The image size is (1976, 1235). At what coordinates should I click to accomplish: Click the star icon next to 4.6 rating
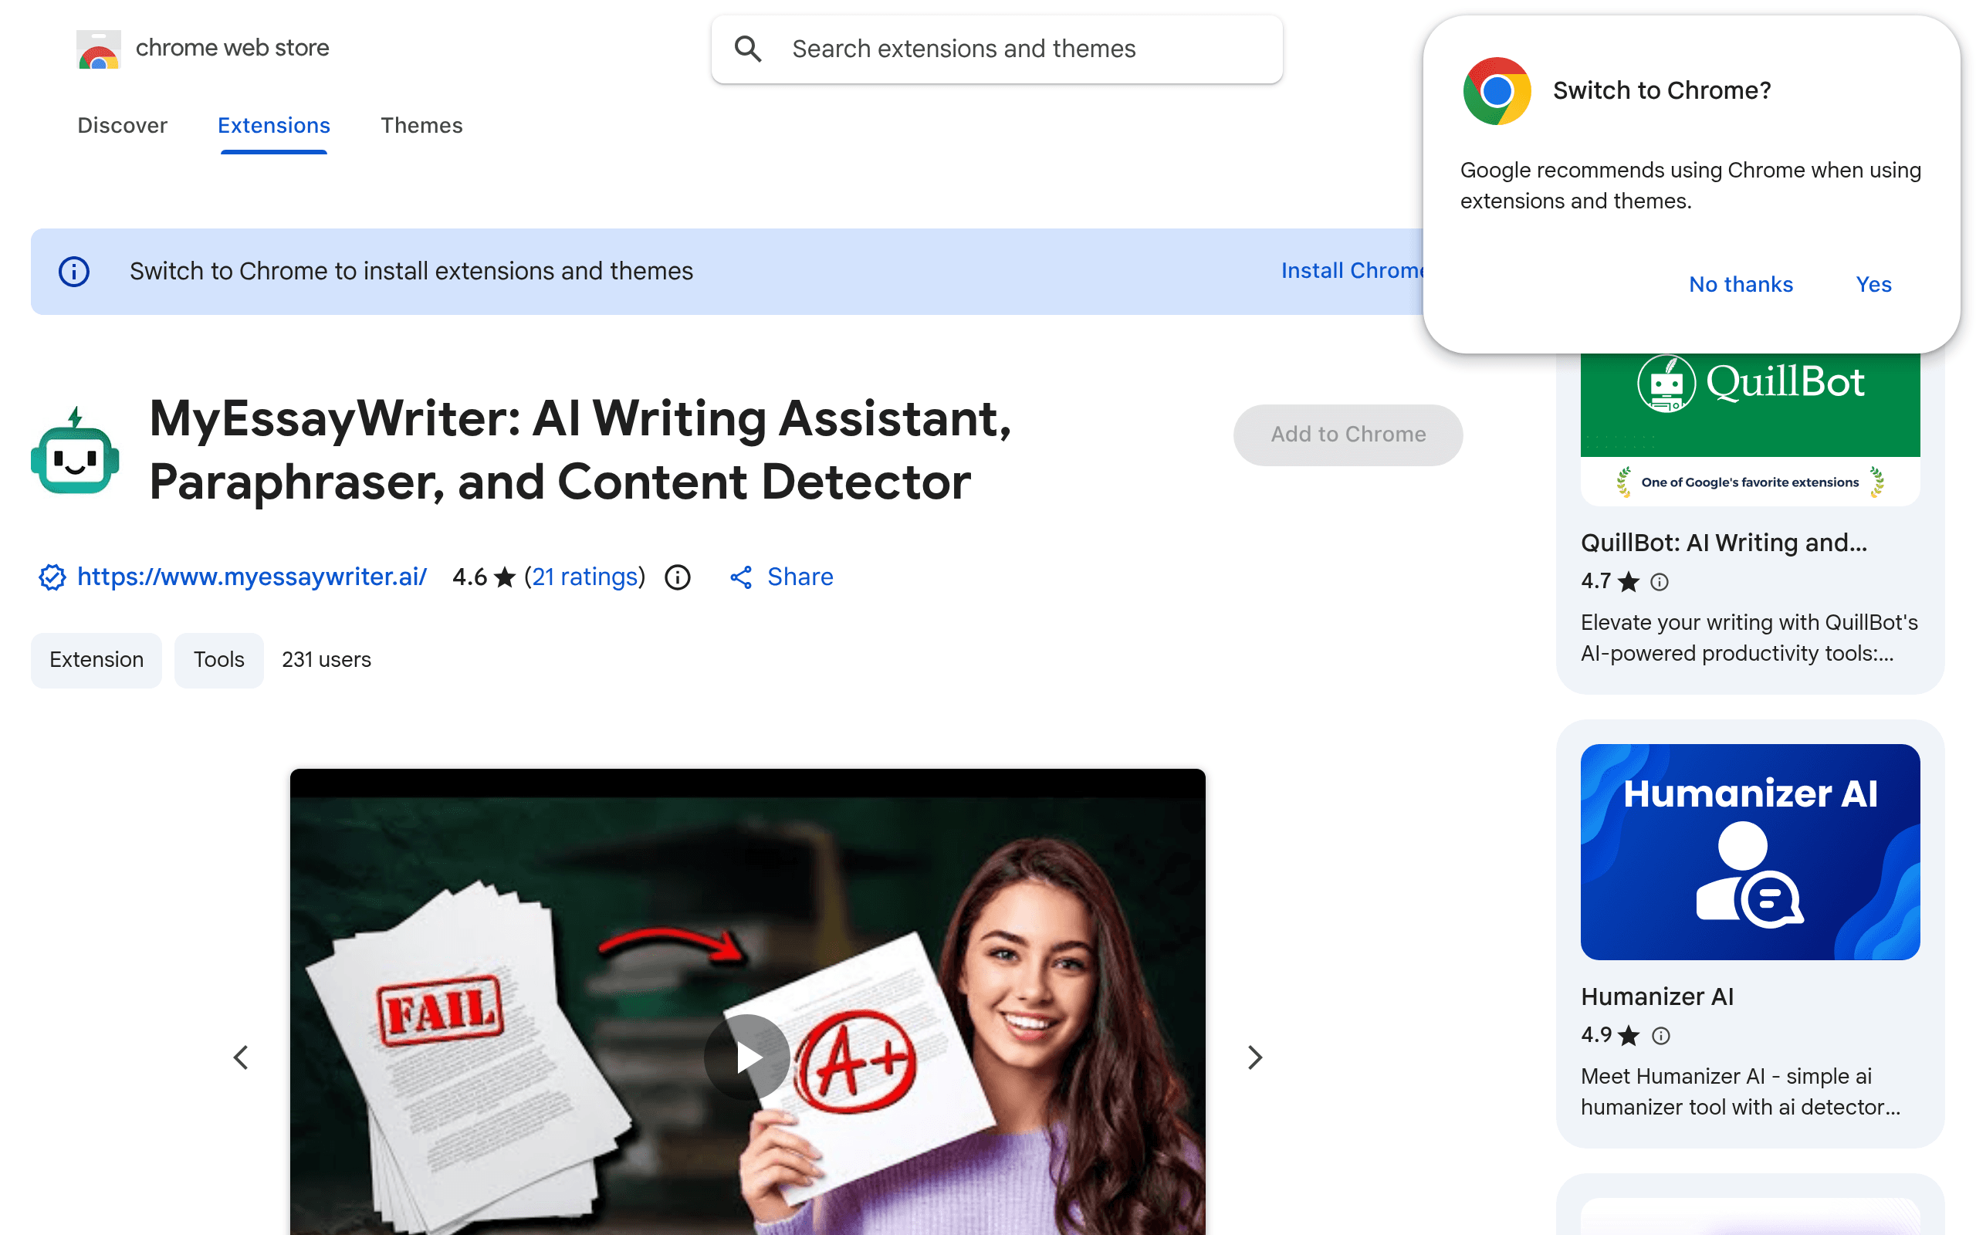(506, 577)
